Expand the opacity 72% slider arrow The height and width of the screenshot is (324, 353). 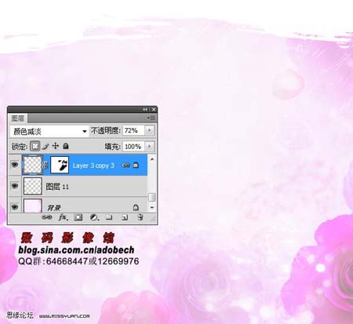click(150, 130)
